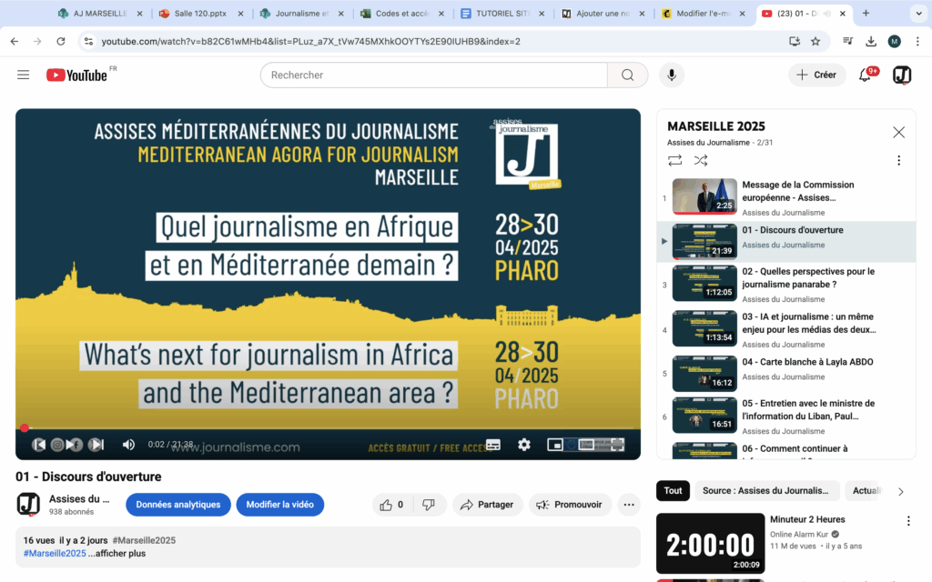Click the Créer button
The width and height of the screenshot is (932, 582).
816,75
